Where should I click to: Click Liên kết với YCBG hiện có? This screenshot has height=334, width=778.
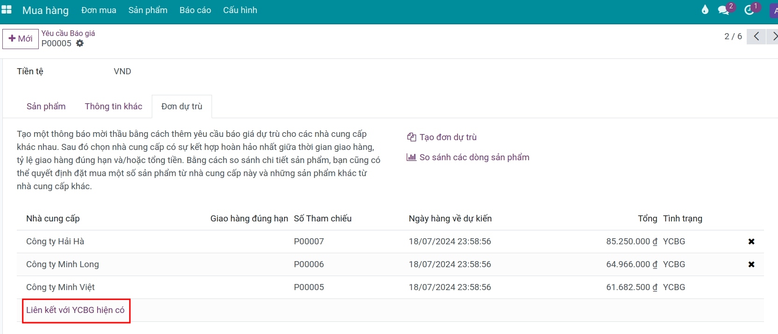pyautogui.click(x=76, y=310)
